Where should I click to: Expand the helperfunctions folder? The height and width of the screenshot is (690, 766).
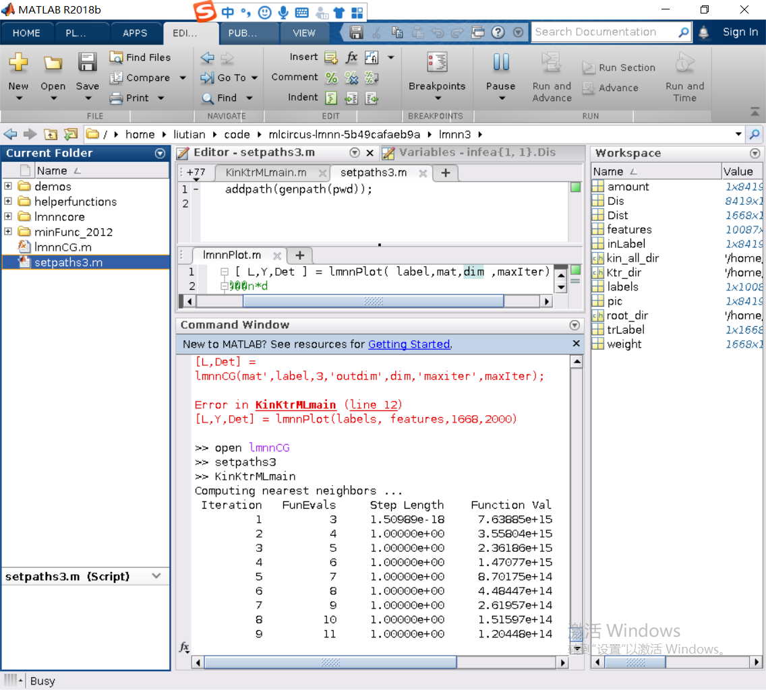(x=8, y=201)
